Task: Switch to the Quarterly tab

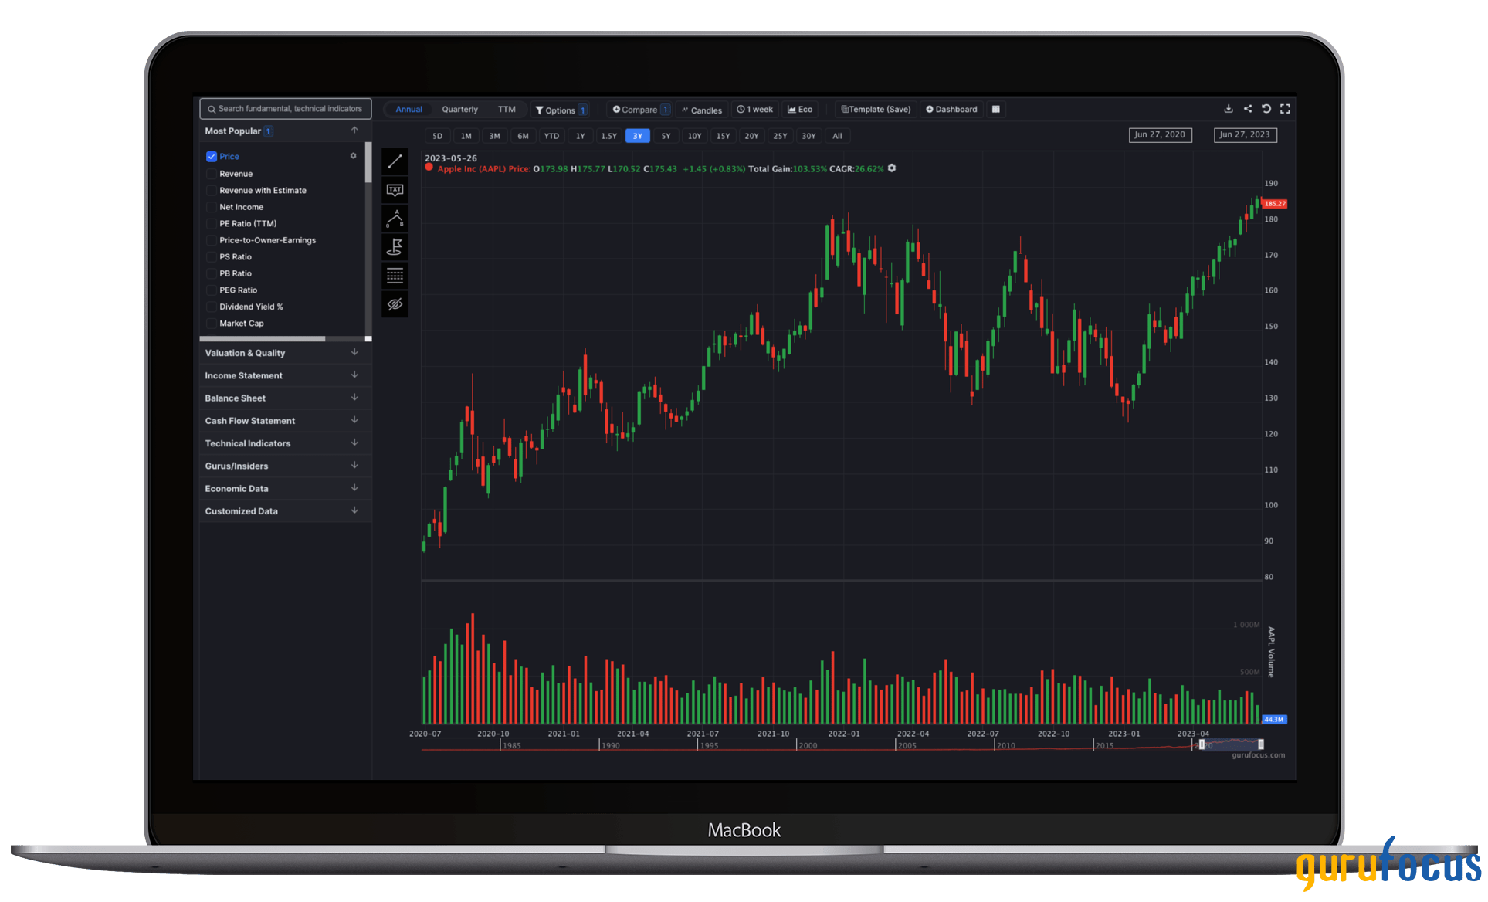Action: coord(459,109)
